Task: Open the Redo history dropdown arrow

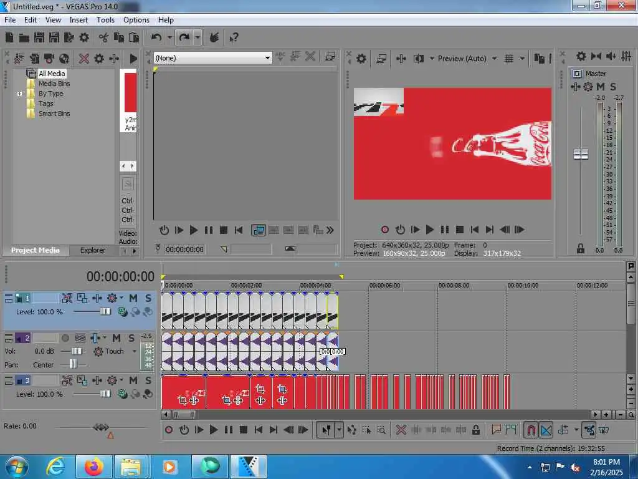Action: 198,38
